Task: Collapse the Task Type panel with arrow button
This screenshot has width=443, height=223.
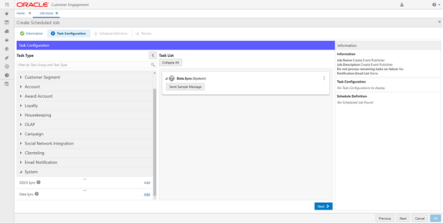Action: [153, 56]
